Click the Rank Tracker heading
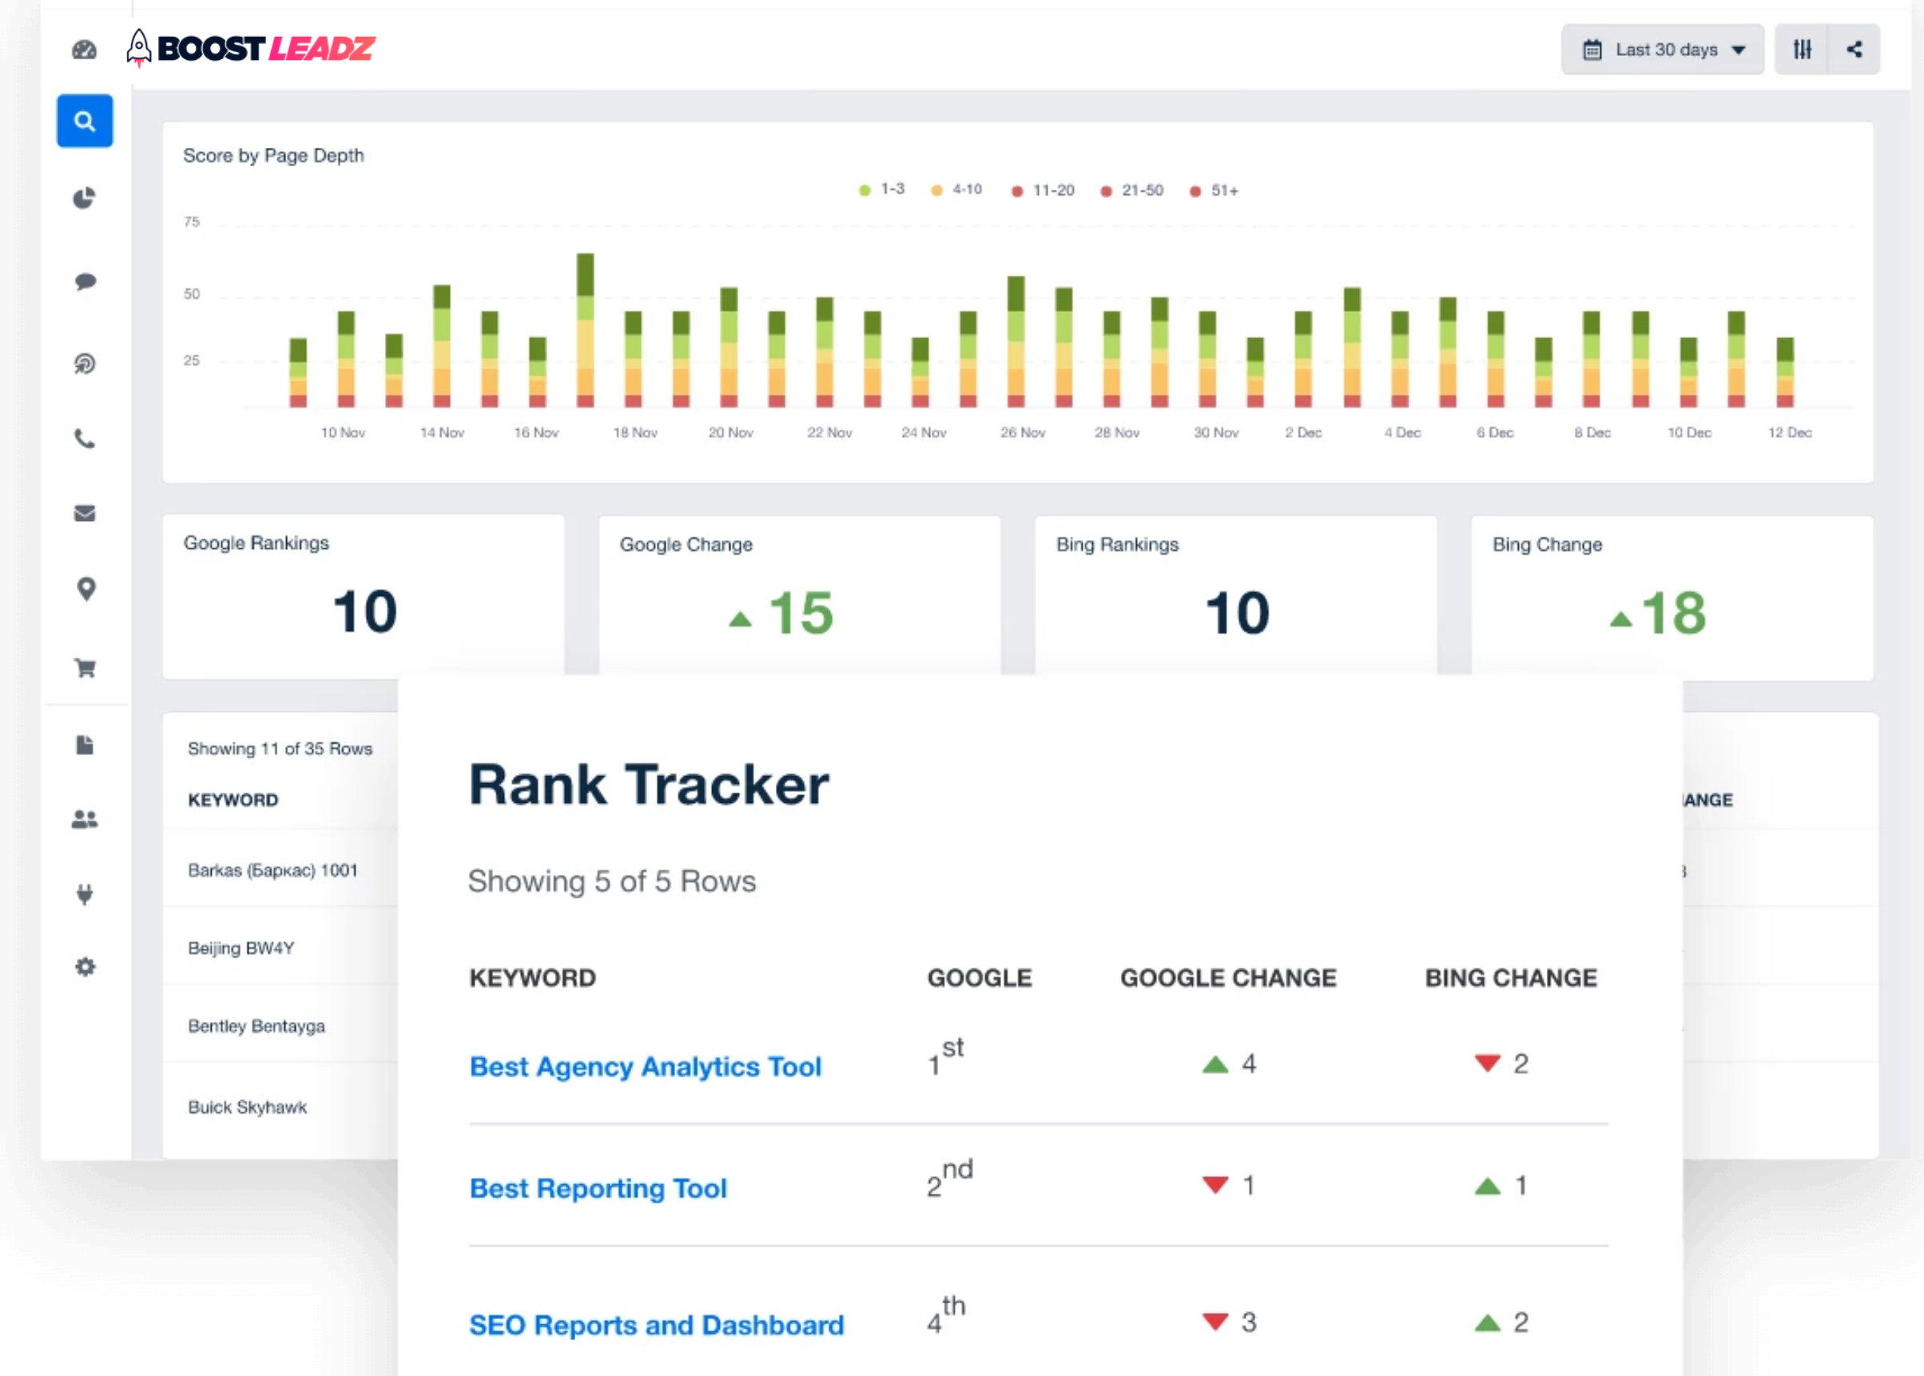The height and width of the screenshot is (1376, 1924). pyautogui.click(x=649, y=785)
